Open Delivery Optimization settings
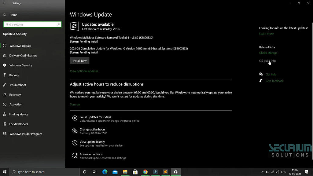Screen dimensions: 313x176 click(x=23, y=56)
